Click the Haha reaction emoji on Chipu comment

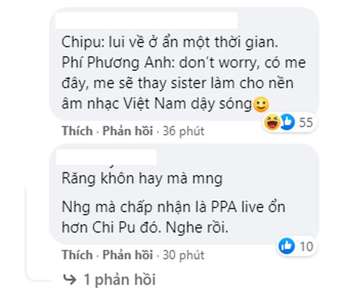[272, 122]
